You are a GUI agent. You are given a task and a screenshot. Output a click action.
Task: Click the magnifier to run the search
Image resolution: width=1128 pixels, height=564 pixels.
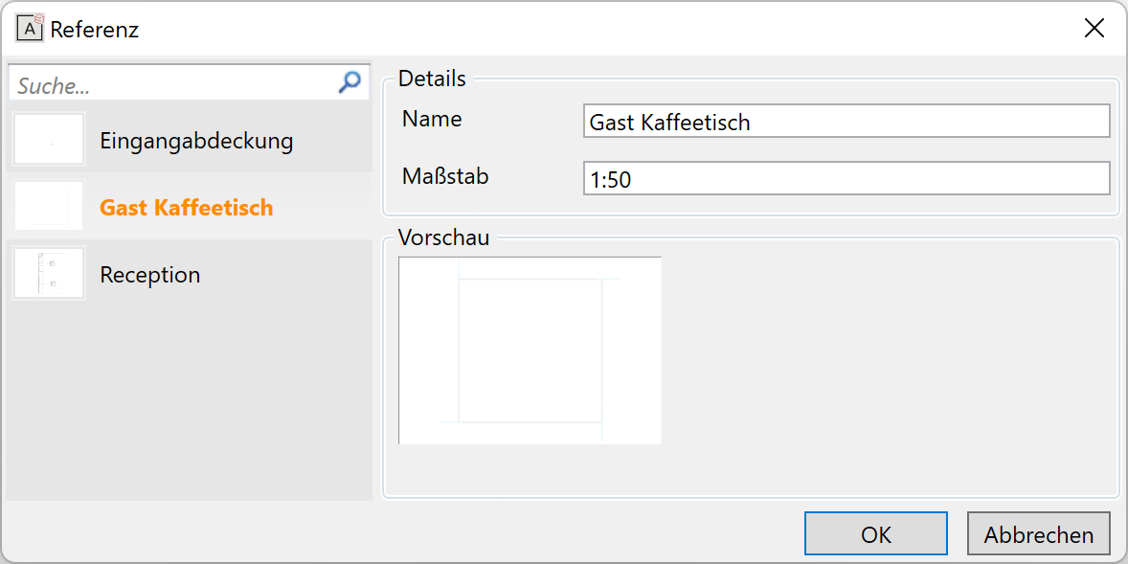click(350, 82)
